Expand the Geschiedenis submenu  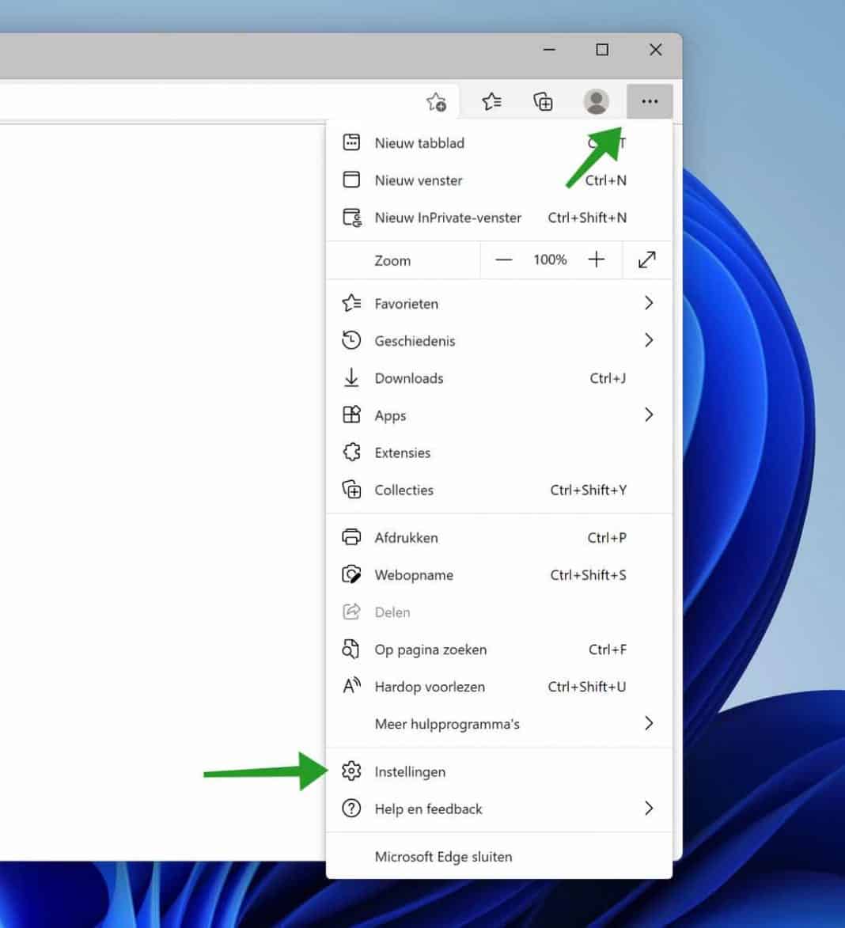[649, 340]
